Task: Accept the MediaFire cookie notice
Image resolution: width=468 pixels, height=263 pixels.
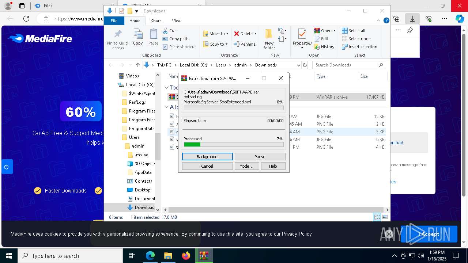Action: coord(429,234)
